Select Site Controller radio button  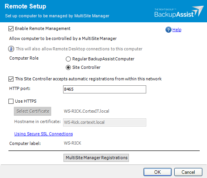click(x=68, y=68)
